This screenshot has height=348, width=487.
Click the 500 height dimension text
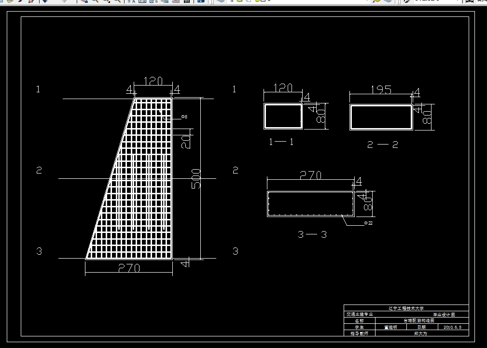[195, 179]
